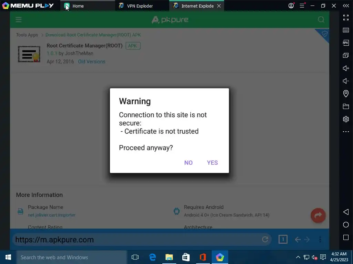The image size is (353, 264).
Task: Click Download Root Certificate Manager breadcrumb
Action: [93, 35]
